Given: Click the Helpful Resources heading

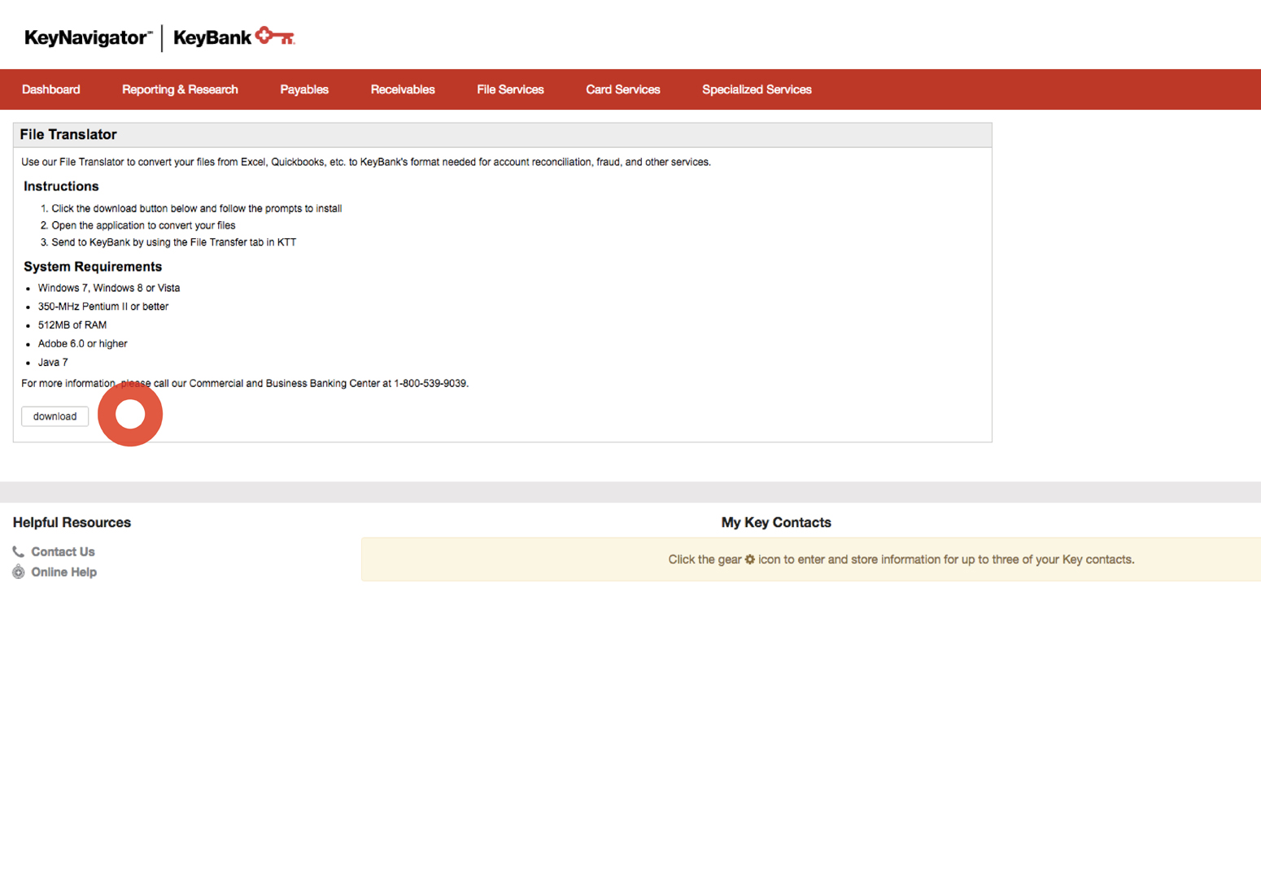Looking at the screenshot, I should tap(72, 522).
